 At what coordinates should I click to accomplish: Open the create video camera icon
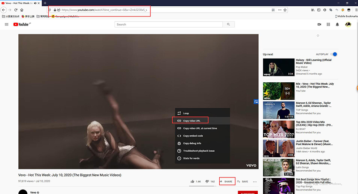pos(319,25)
